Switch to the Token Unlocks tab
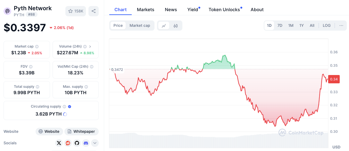349x151 pixels. 224,10
